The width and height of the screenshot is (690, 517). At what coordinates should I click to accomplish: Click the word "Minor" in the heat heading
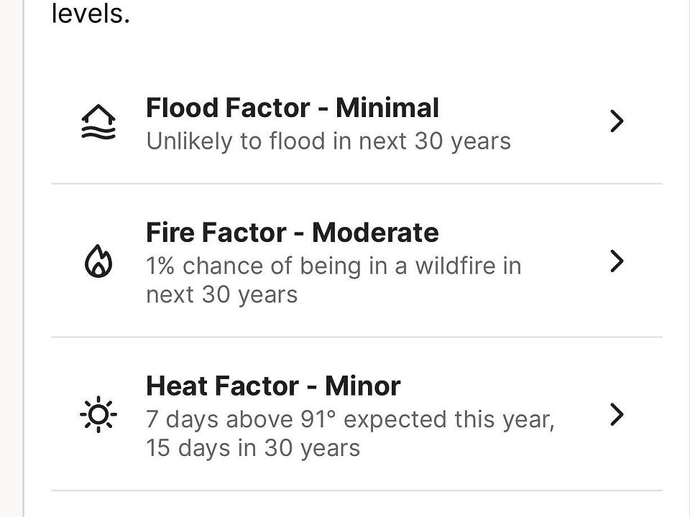point(362,386)
